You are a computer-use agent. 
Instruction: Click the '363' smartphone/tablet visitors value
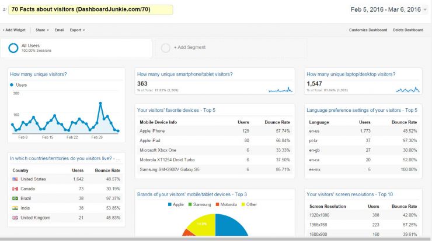click(142, 84)
